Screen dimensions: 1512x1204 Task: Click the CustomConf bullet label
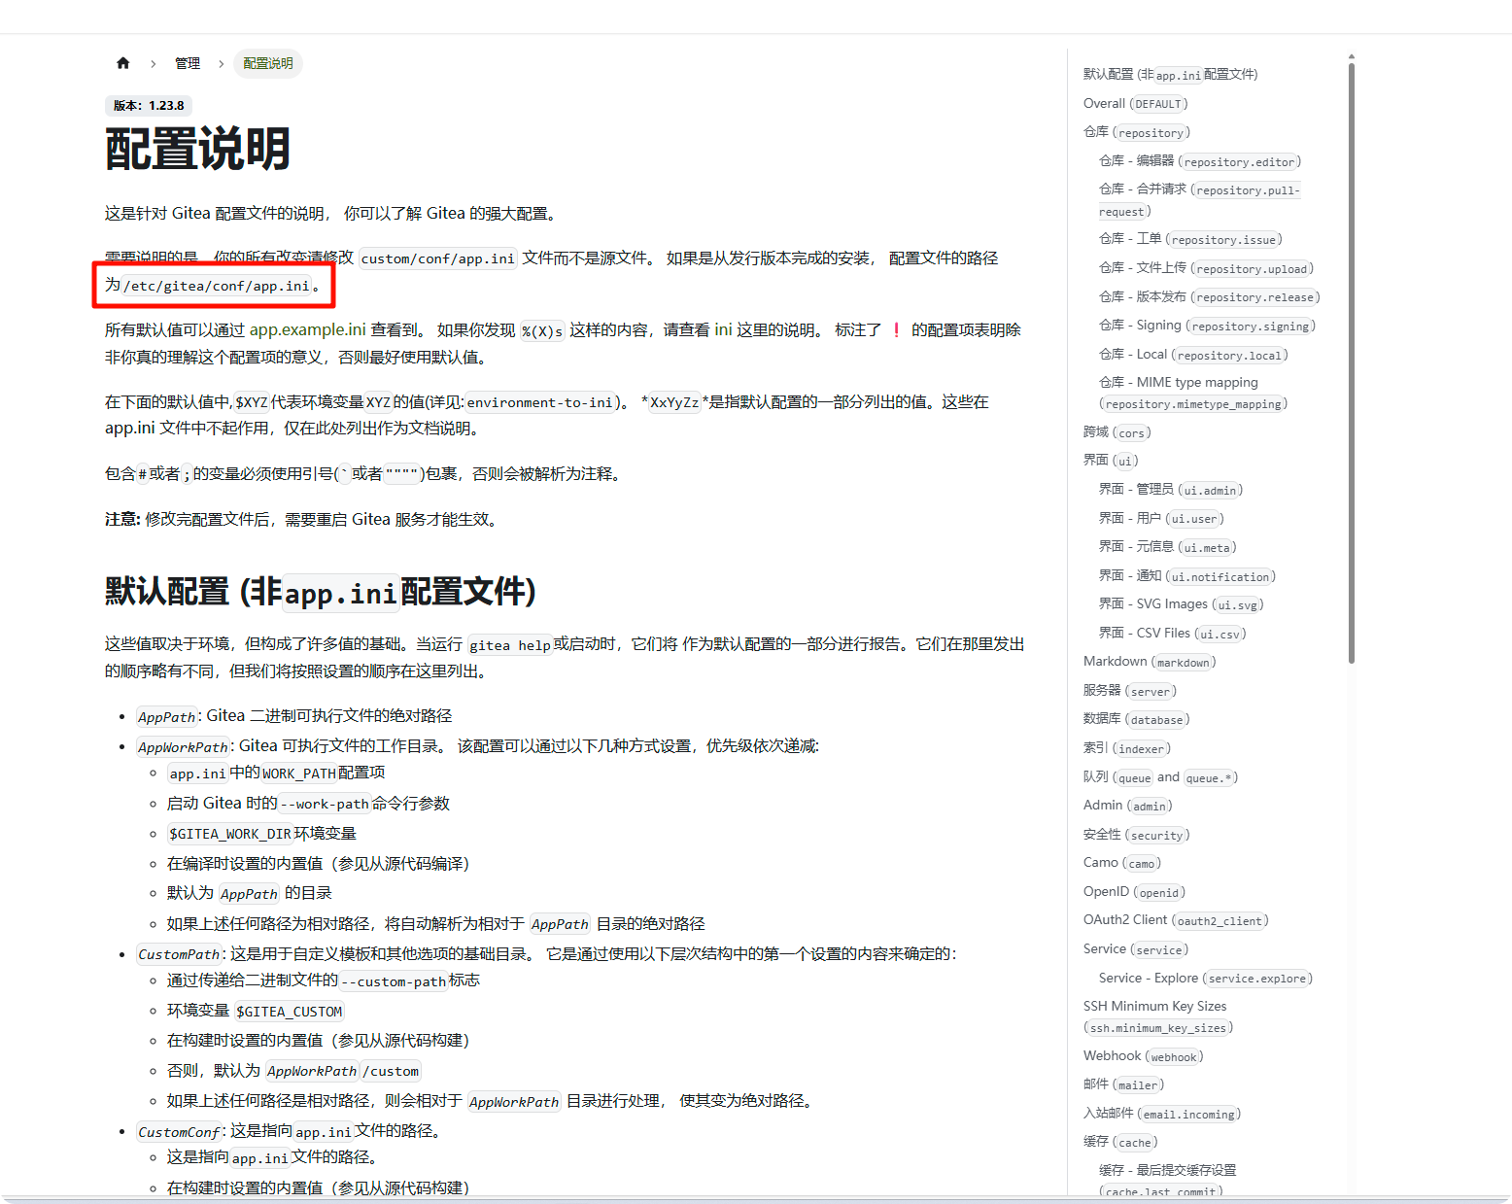click(179, 1132)
